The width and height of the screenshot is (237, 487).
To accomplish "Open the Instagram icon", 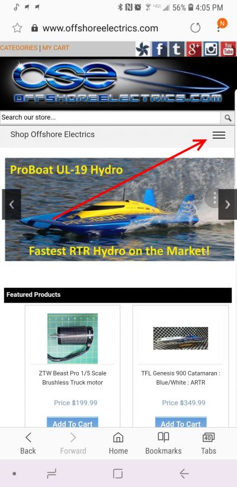I will (211, 49).
